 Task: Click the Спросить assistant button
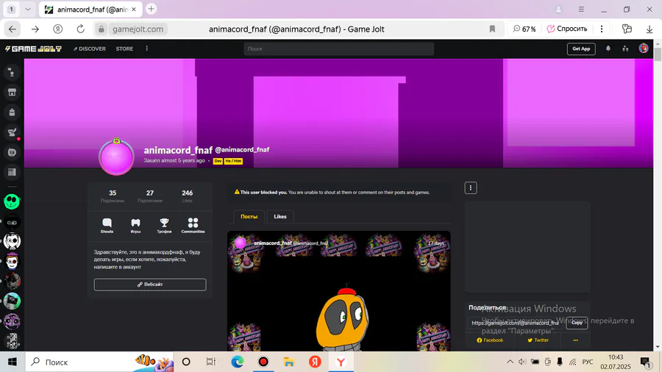(x=567, y=29)
